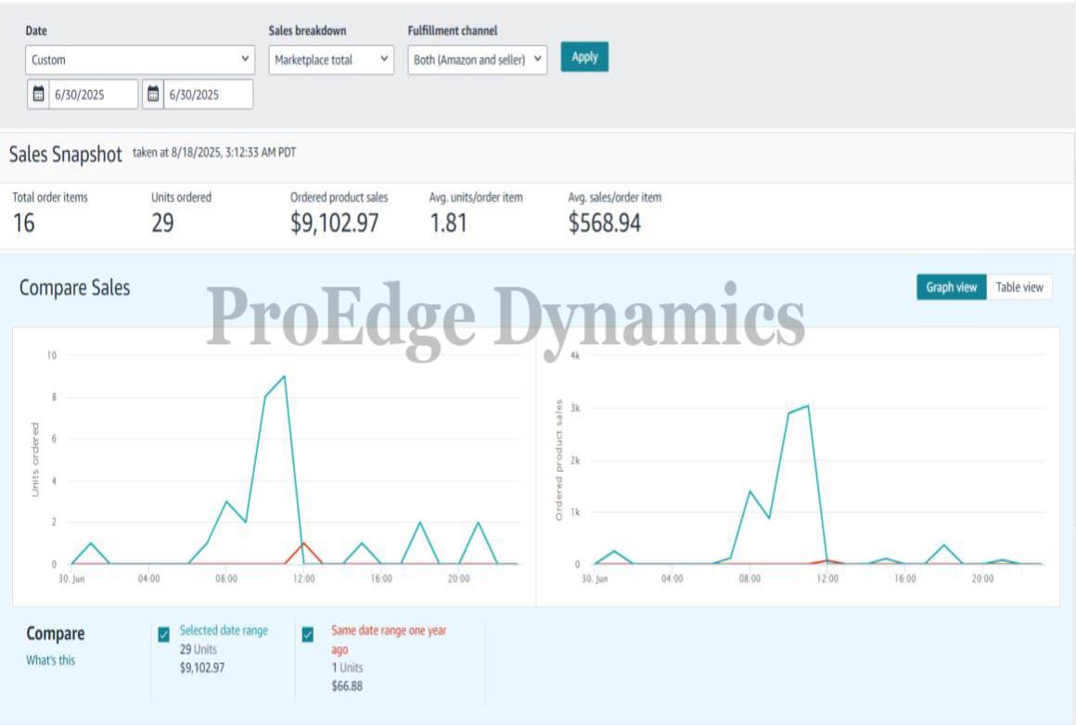1076x725 pixels.
Task: Switch to Table view
Action: tap(1019, 287)
